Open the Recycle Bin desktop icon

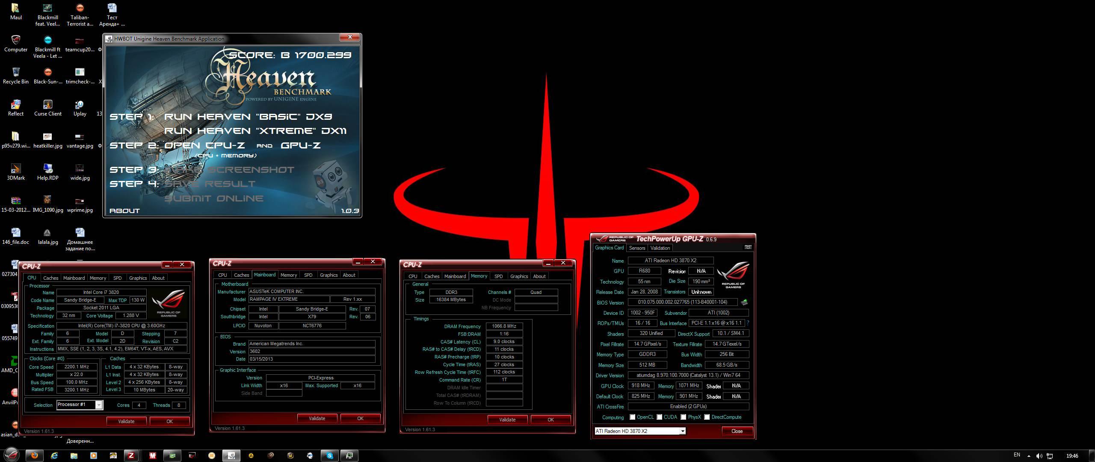point(16,75)
